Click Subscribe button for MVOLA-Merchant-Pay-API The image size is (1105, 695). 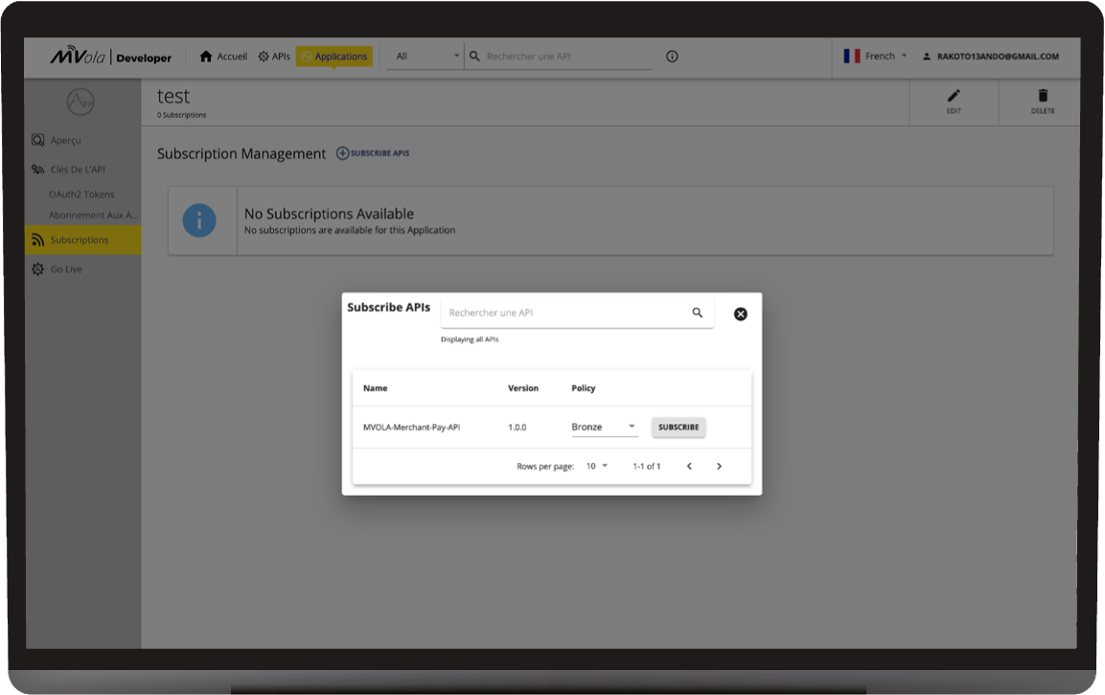(x=679, y=427)
